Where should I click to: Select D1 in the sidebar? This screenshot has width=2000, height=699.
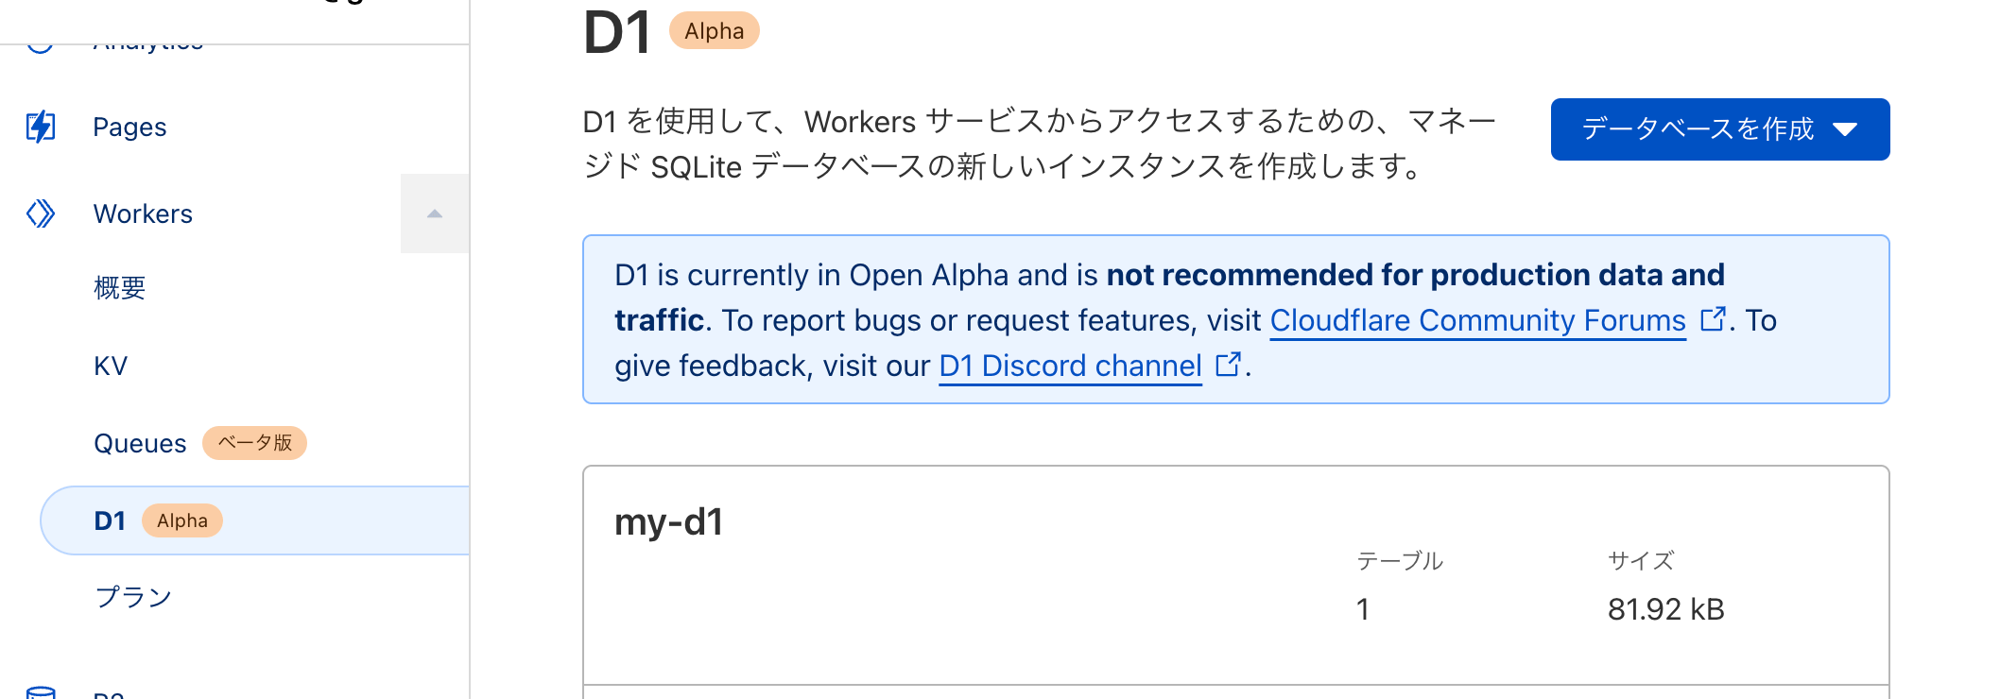[109, 520]
